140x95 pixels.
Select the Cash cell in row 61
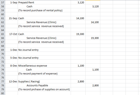(44, 18)
